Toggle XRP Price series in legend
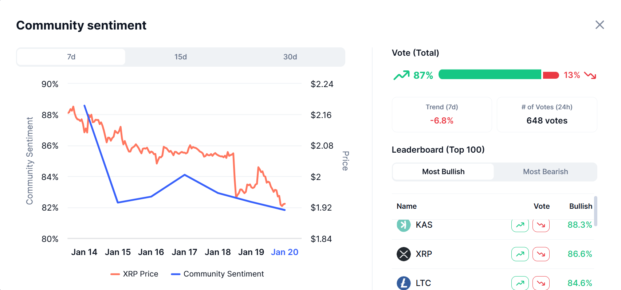This screenshot has width=621, height=290. click(134, 274)
